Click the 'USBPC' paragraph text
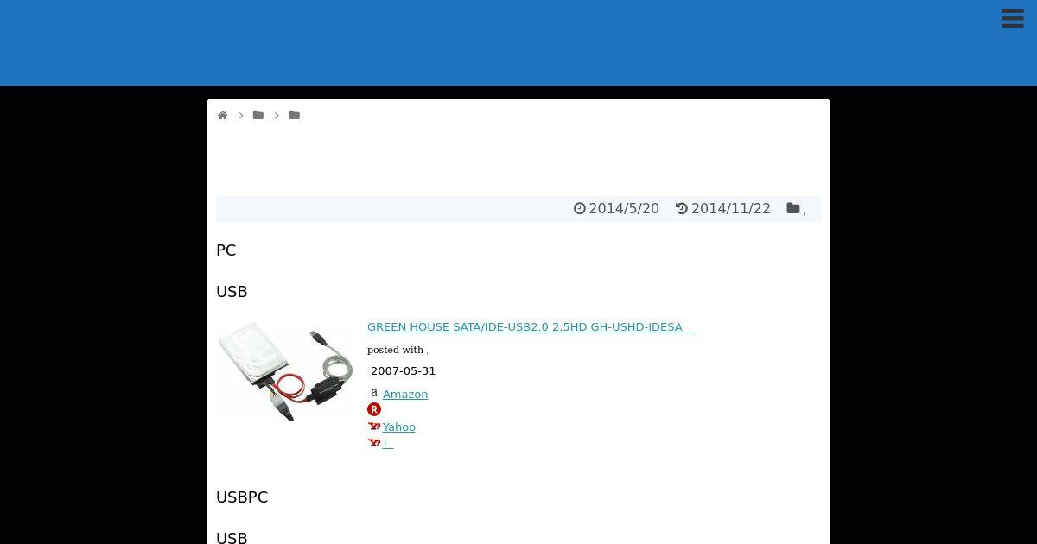 (242, 497)
